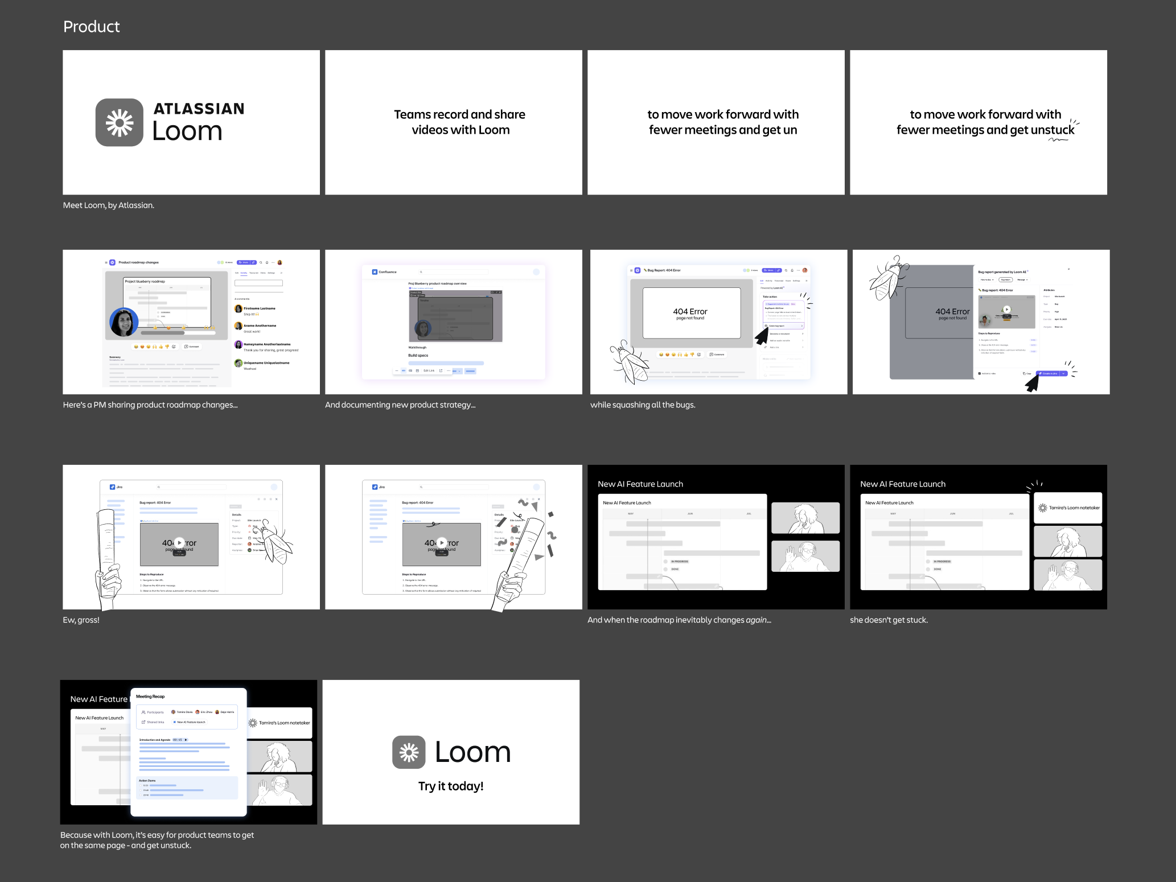Check the Add link to video checkbox
The height and width of the screenshot is (882, 1176).
coord(980,374)
